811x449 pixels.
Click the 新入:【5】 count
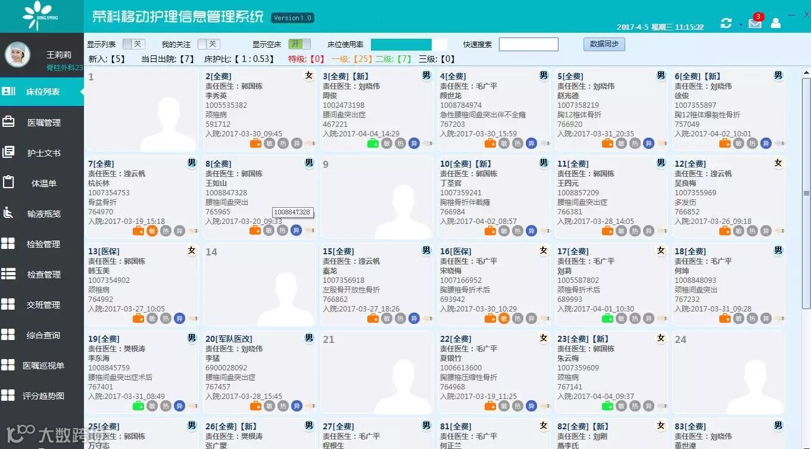tap(107, 59)
